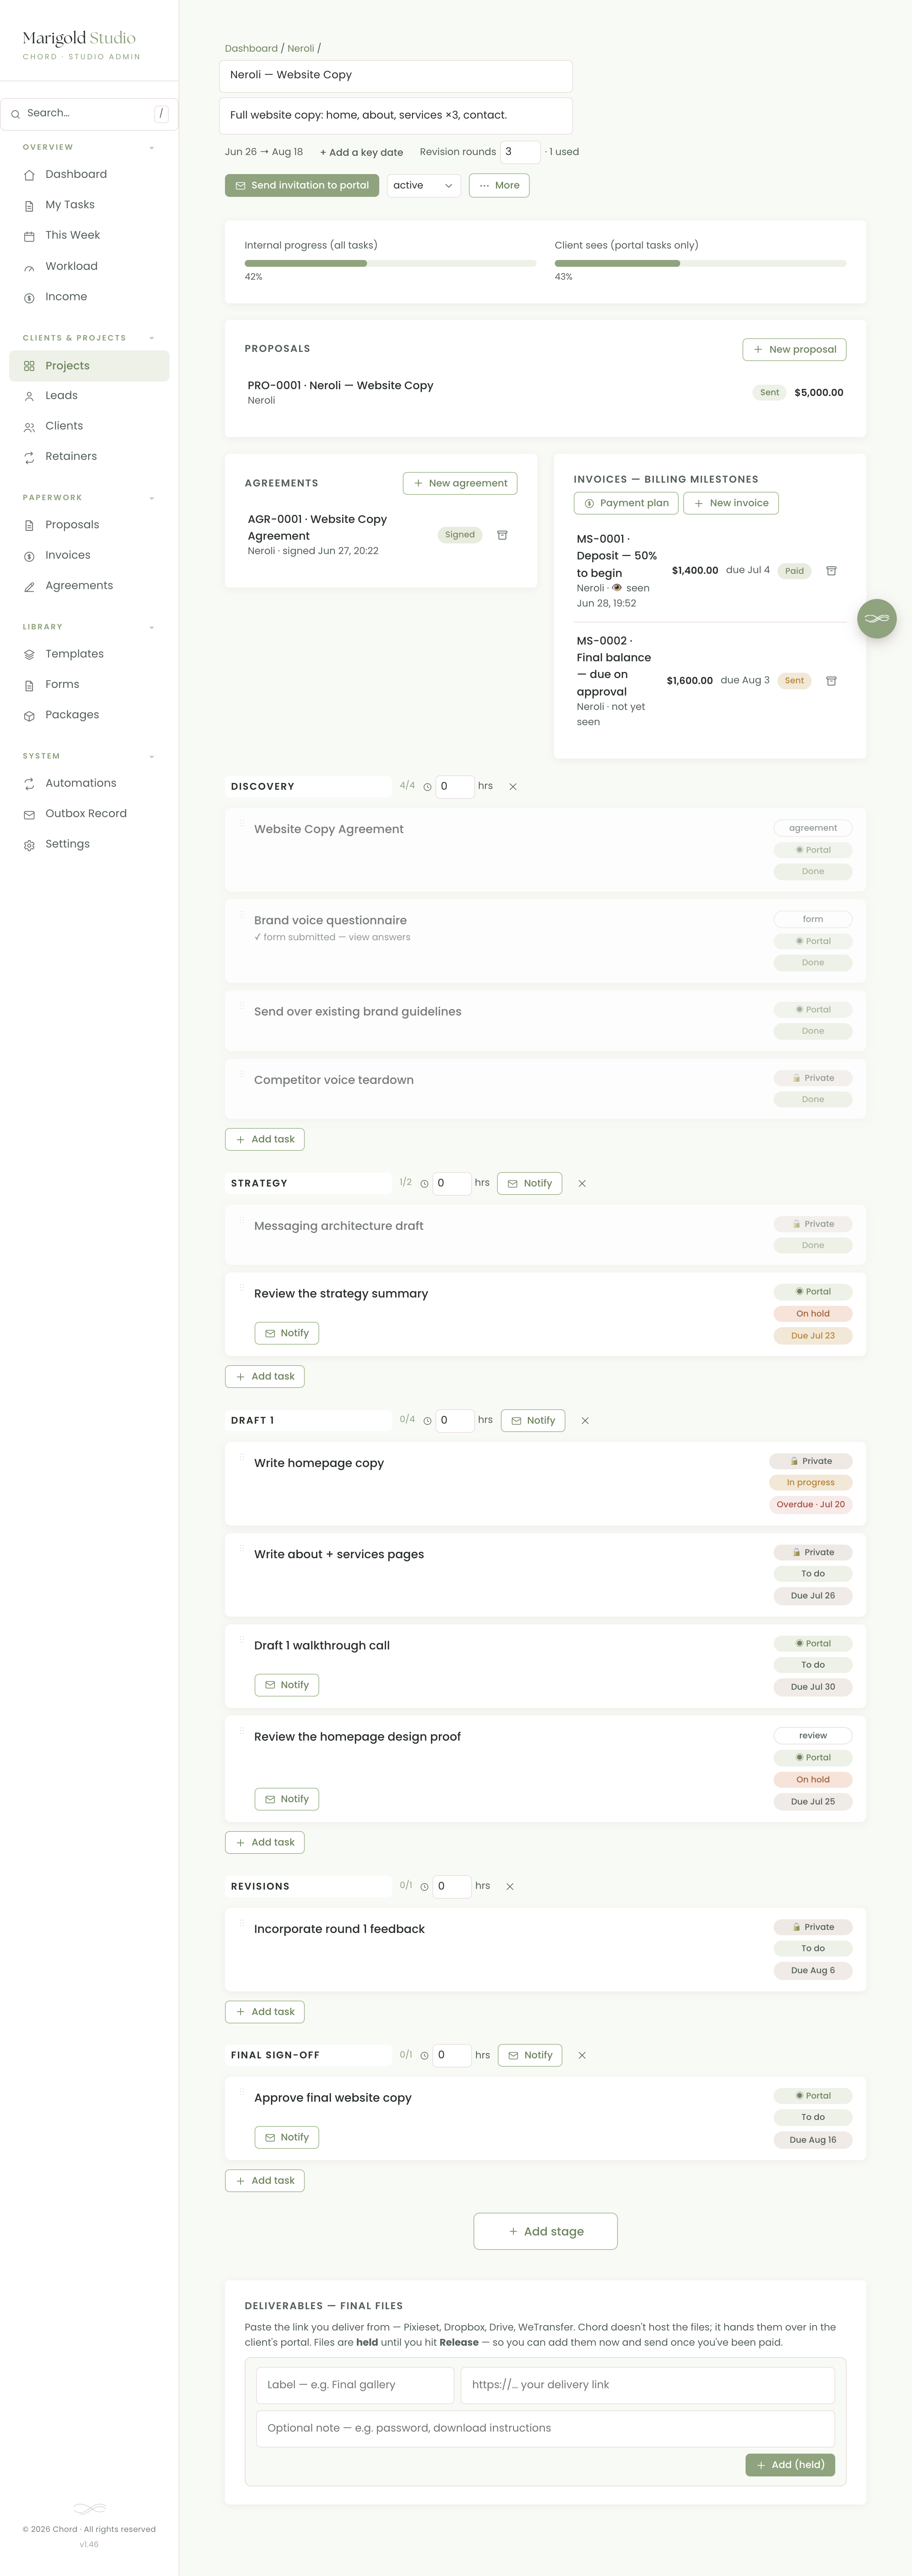The height and width of the screenshot is (2576, 912).
Task: Click the sidebar Invoices icon
Action: pos(29,556)
